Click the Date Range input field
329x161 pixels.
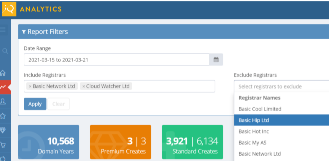(x=117, y=60)
